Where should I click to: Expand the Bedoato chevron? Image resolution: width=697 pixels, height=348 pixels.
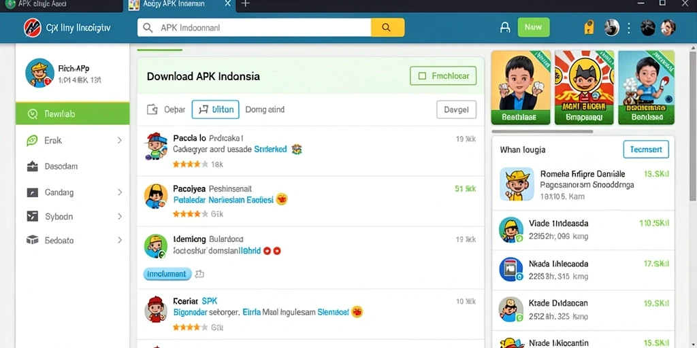[x=120, y=240]
